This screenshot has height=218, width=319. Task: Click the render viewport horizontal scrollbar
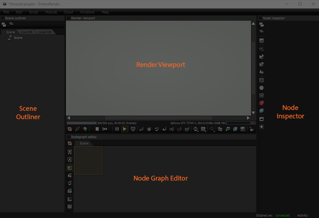point(159,118)
